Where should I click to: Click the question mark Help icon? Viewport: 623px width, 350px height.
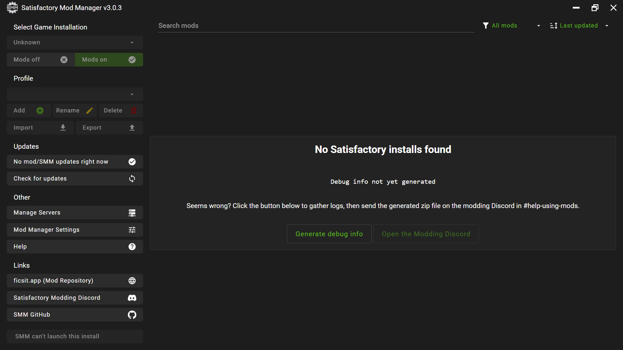(132, 247)
